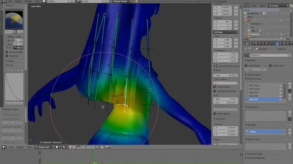This screenshot has width=293, height=164.
Task: Select the RenderLayers item in outliner
Action: 253,13
